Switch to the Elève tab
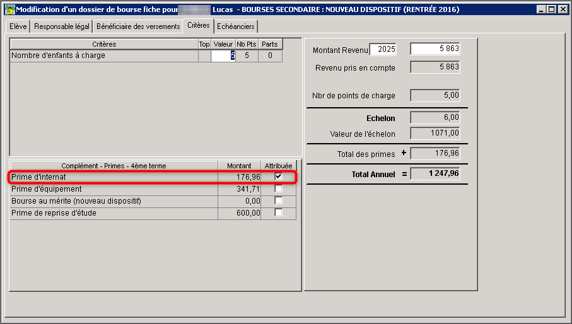 click(x=18, y=26)
